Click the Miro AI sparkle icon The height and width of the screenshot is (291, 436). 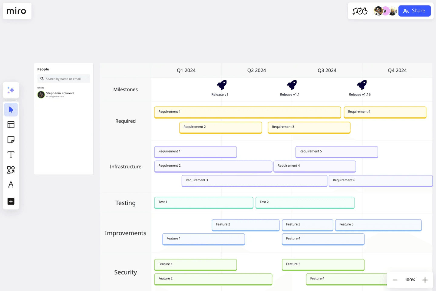click(x=11, y=90)
